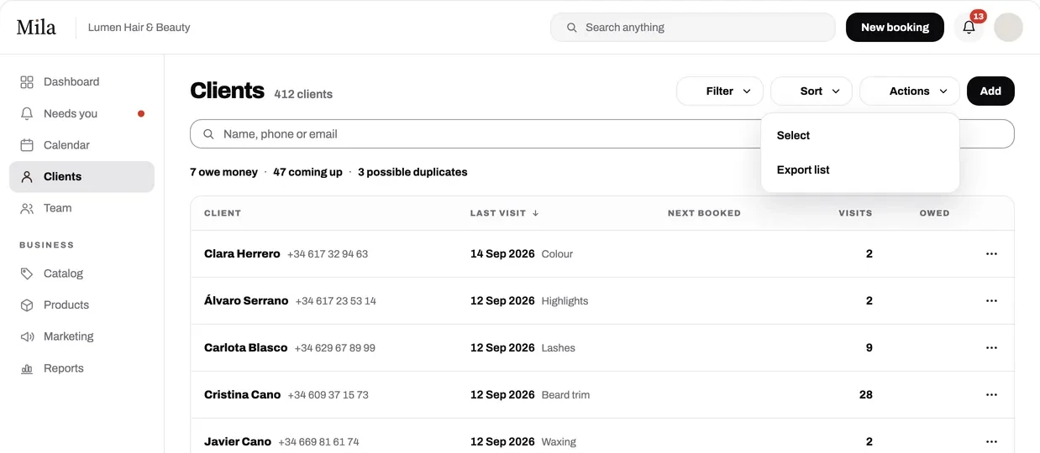Click the Beard trim service label
The width and height of the screenshot is (1040, 453).
[565, 395]
